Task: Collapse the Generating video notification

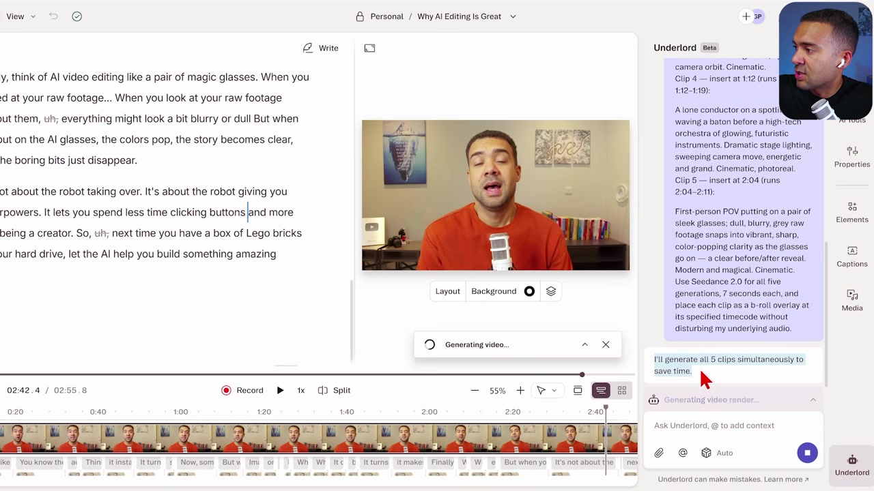Action: (584, 344)
